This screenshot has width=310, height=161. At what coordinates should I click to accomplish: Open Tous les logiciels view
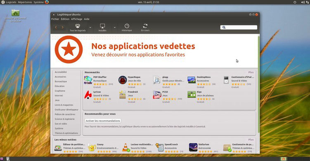pos(78,28)
